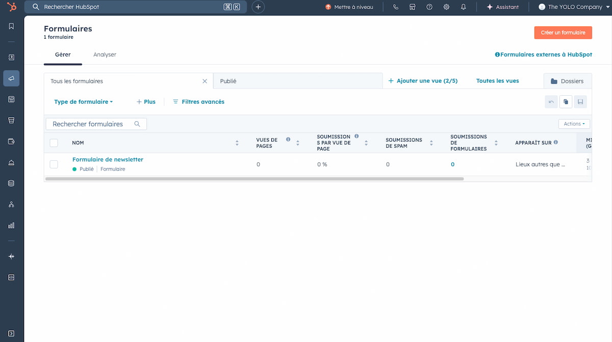Screen dimensions: 612x342
Task: Open the Type de formulaire filter dropdown
Action: (x=83, y=102)
